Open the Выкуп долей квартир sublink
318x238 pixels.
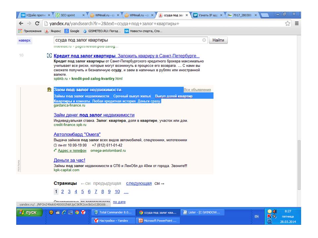(174, 96)
